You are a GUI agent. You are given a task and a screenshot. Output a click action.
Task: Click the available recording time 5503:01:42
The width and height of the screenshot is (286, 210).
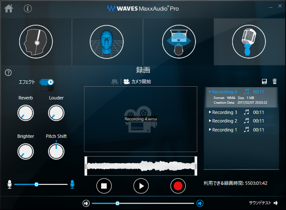256,183
